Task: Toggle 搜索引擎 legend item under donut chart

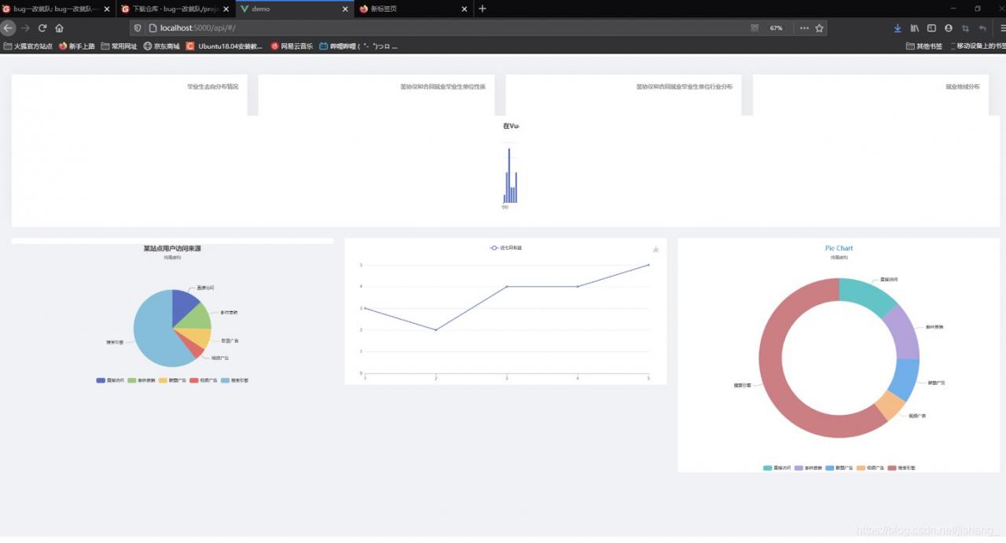Action: coord(901,468)
